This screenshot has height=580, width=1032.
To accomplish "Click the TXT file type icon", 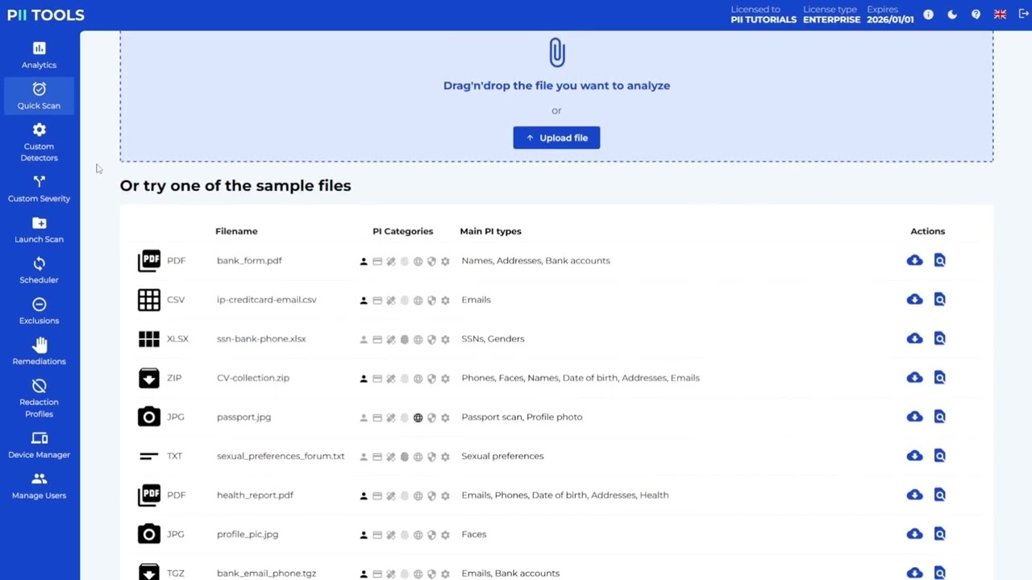I will (149, 456).
